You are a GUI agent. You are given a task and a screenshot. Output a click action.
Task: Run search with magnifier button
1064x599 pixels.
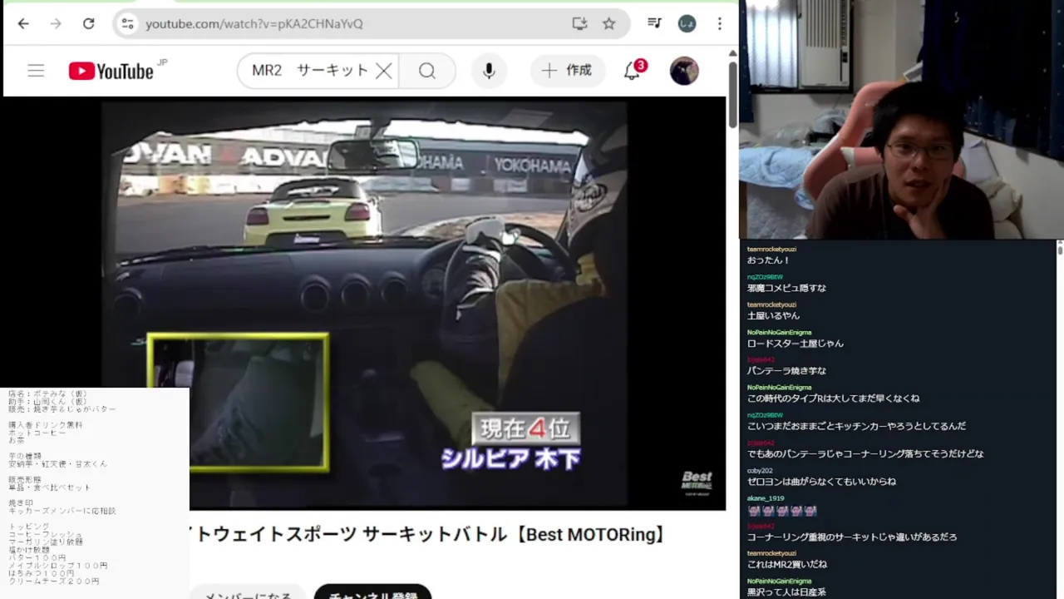point(427,71)
